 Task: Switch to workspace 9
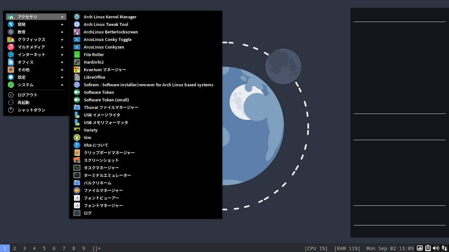pyautogui.click(x=83, y=248)
